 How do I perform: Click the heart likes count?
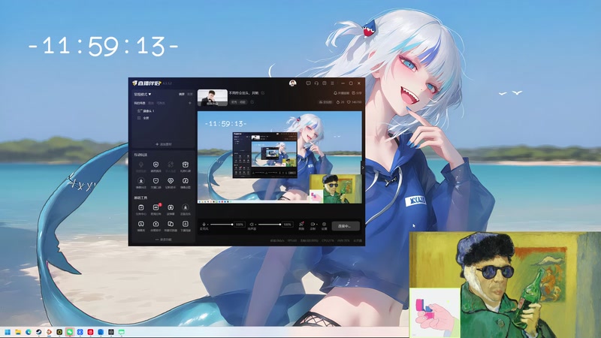(x=354, y=102)
